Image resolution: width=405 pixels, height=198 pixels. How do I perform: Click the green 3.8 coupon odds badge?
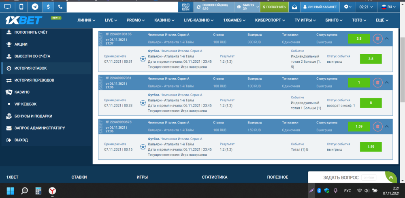click(359, 38)
